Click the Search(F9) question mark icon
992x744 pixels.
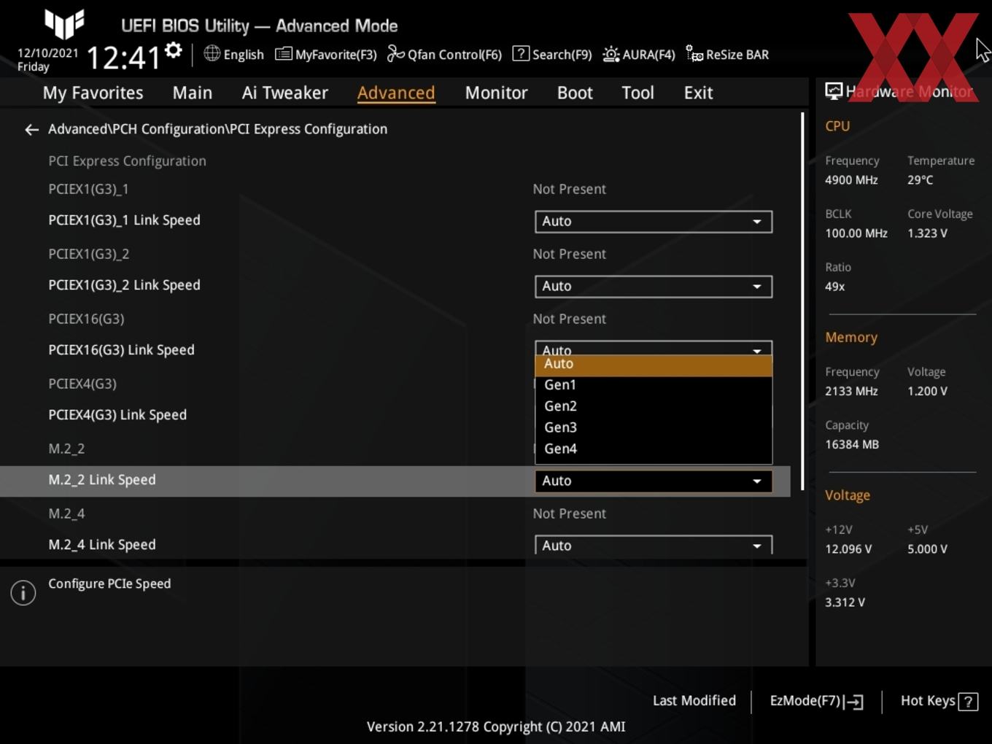pos(521,54)
